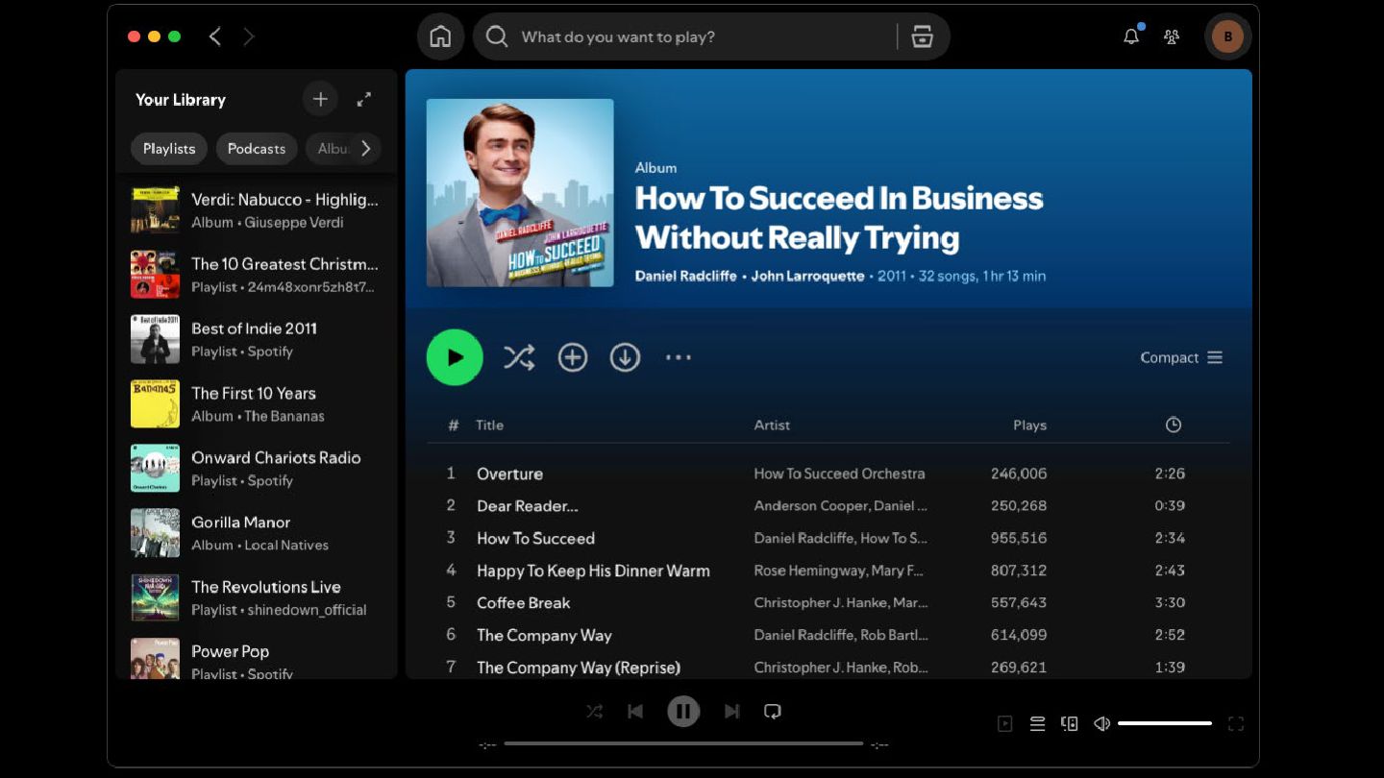The width and height of the screenshot is (1384, 778).
Task: Play the album with green button
Action: pos(455,357)
